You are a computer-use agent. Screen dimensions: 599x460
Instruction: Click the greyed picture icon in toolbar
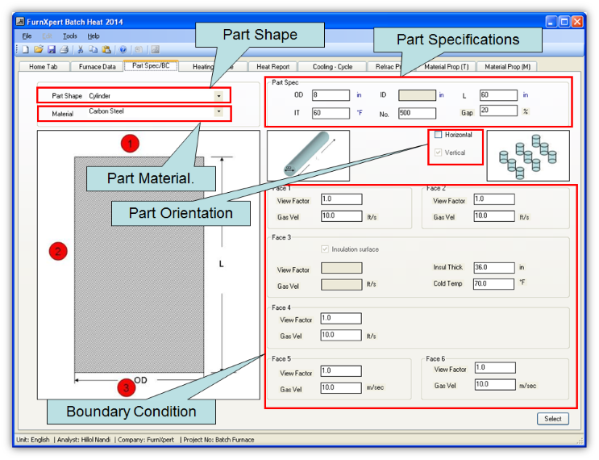(x=155, y=49)
